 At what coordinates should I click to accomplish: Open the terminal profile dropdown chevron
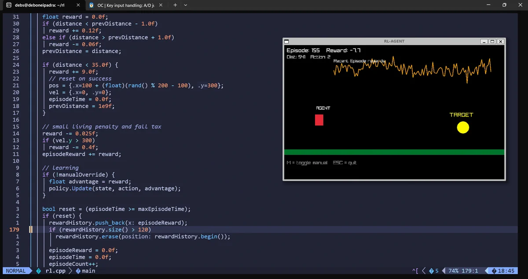tap(185, 5)
